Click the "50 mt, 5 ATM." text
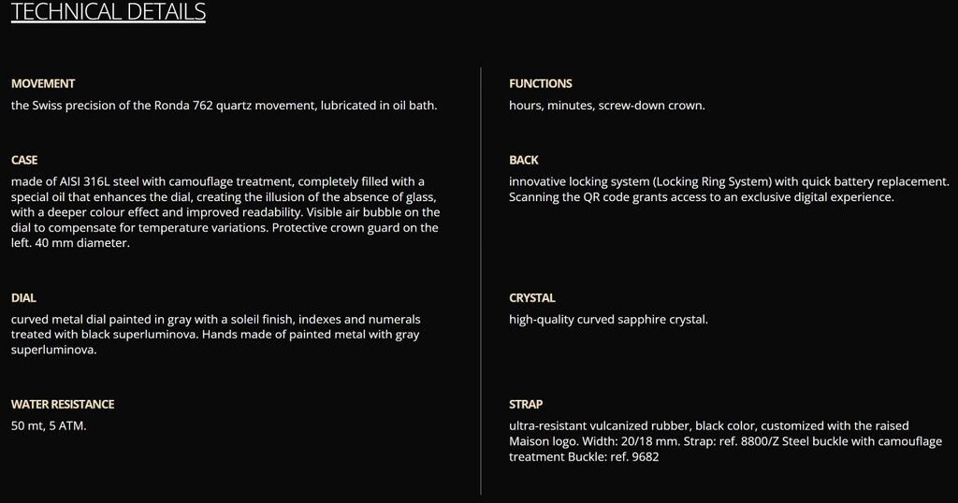The width and height of the screenshot is (958, 503). coord(49,426)
